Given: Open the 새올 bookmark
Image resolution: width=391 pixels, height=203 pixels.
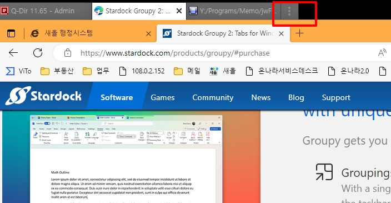Looking at the screenshot, I should pyautogui.click(x=222, y=71).
